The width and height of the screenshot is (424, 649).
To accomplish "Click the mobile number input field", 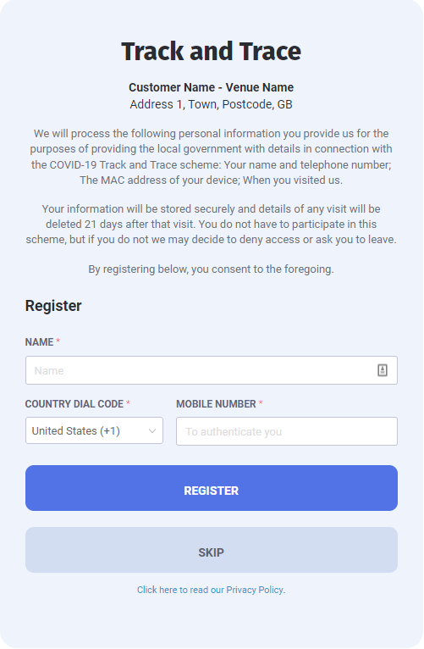I will coord(287,432).
